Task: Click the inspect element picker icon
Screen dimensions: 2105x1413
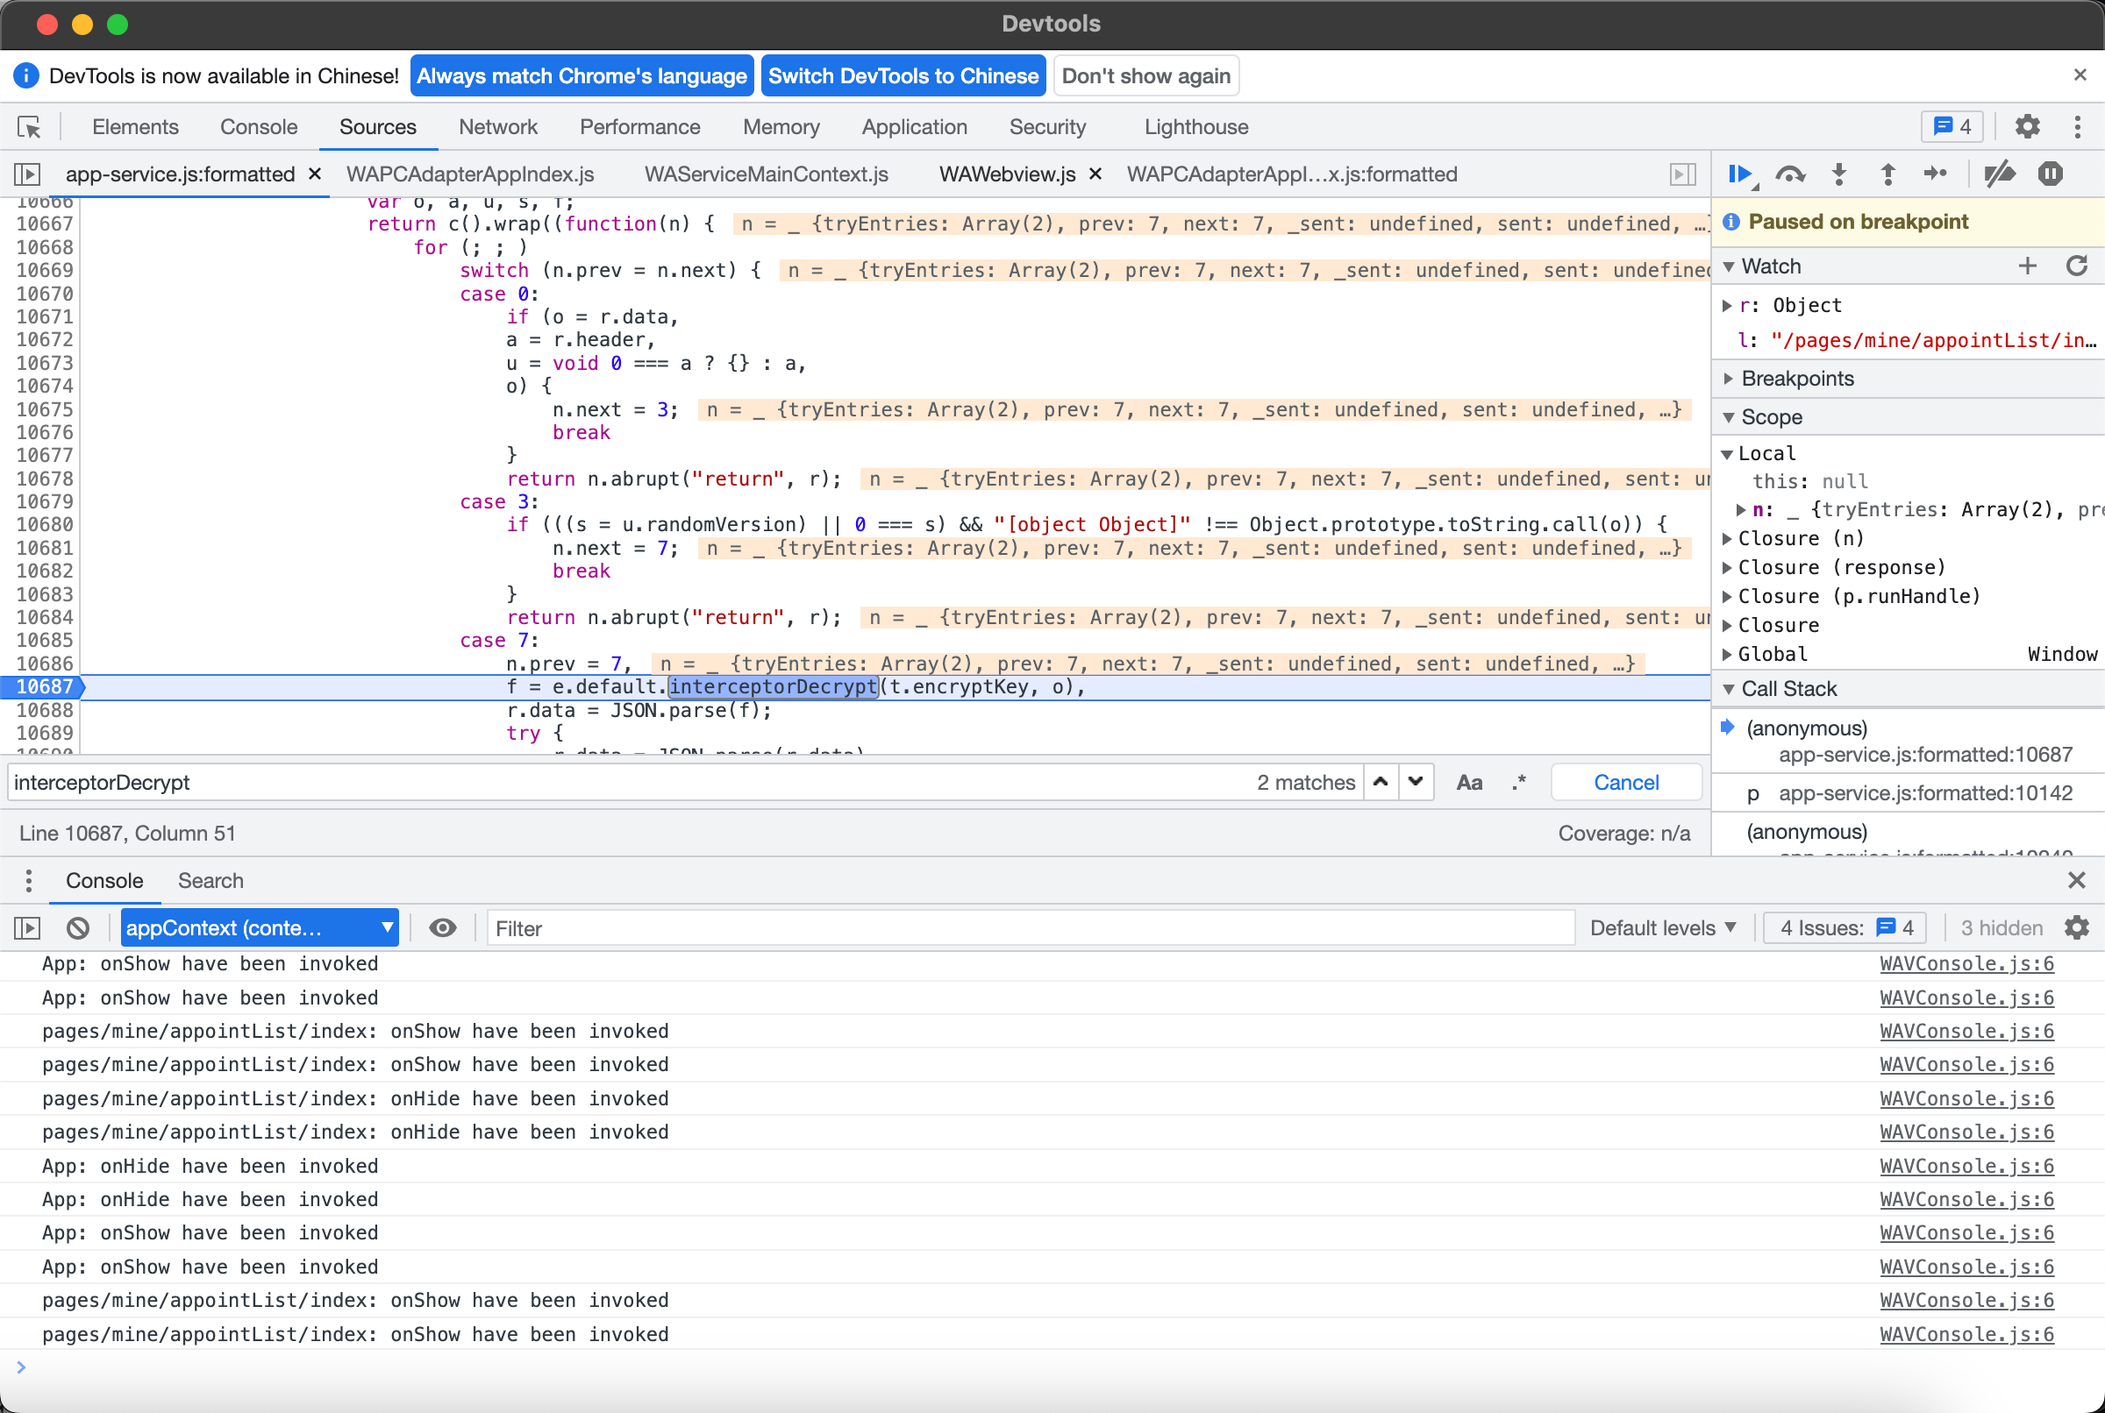Action: 29,127
